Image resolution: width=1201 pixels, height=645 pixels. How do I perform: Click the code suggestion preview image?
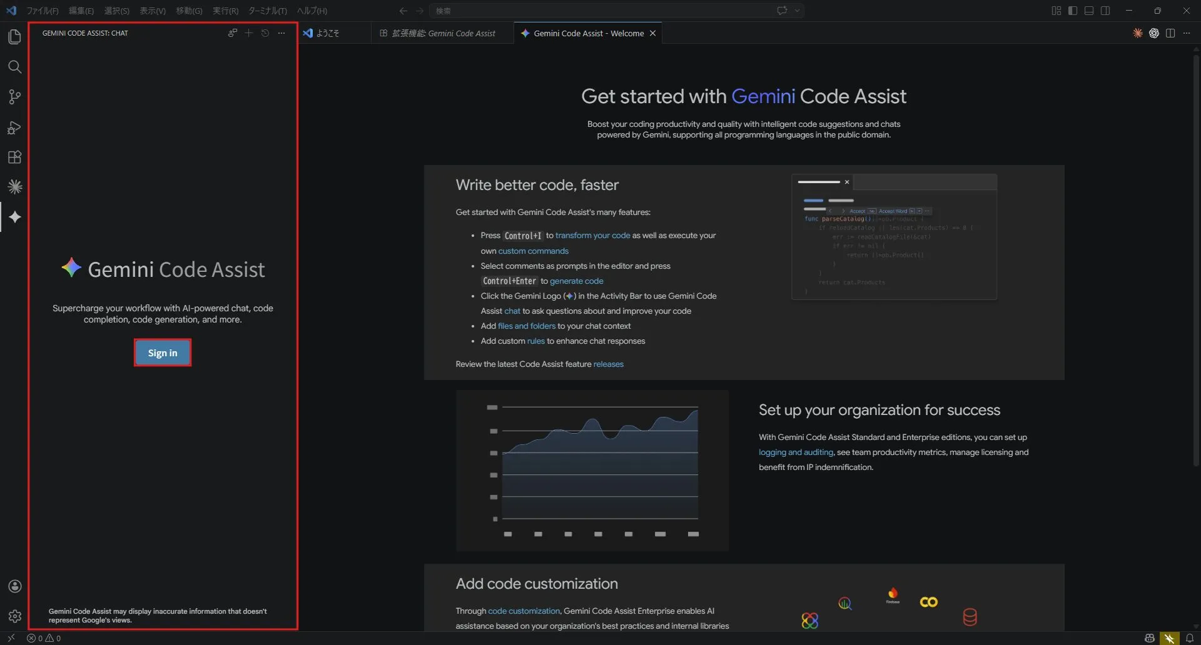click(x=894, y=237)
